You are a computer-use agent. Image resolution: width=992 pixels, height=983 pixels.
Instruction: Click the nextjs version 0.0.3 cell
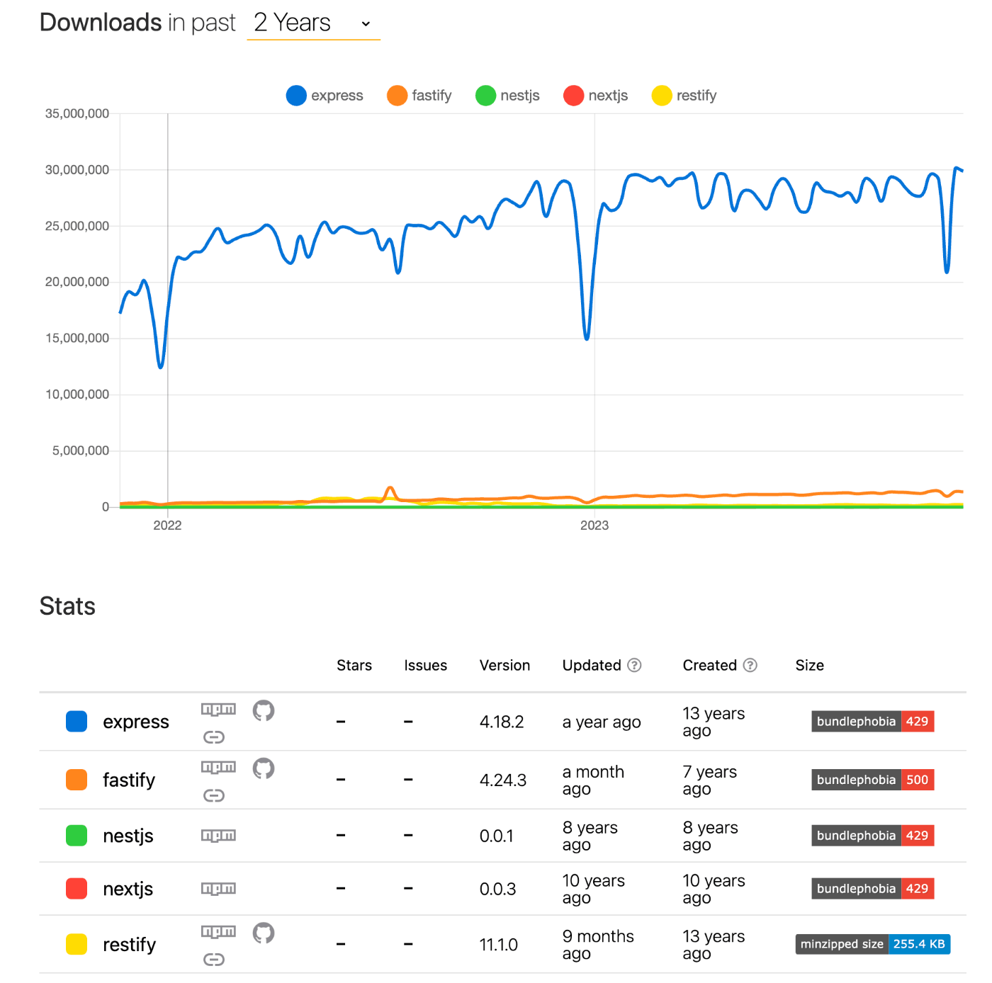point(498,890)
